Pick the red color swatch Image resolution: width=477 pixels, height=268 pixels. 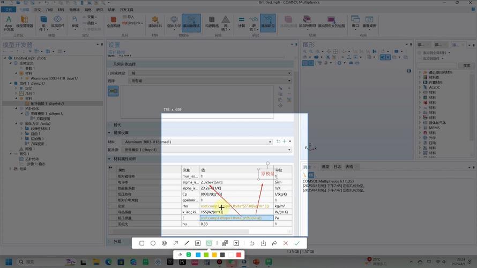239,255
